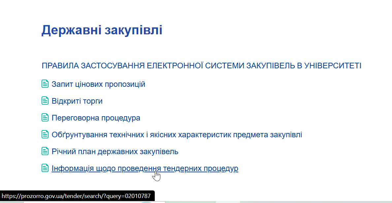
Task: Click the document icon beside "Відкриті торги"
Action: pos(45,101)
